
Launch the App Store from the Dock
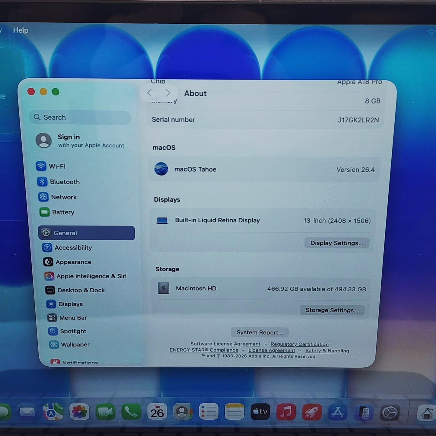(x=338, y=412)
